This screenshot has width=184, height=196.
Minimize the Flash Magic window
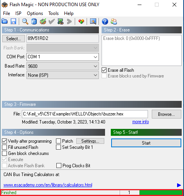tap(140, 5)
